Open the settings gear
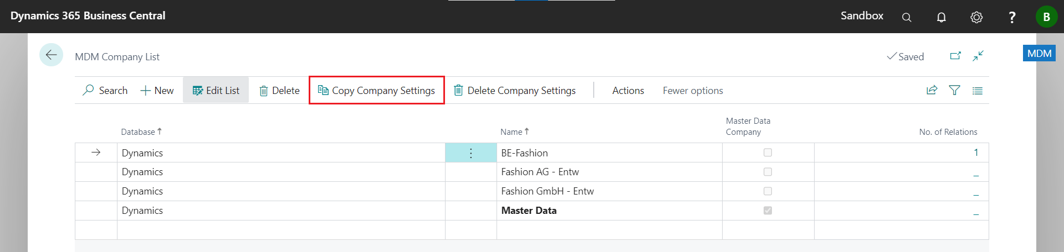1064x252 pixels. pyautogui.click(x=976, y=17)
